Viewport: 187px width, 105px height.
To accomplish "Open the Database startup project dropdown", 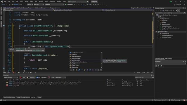I will click(55, 5).
